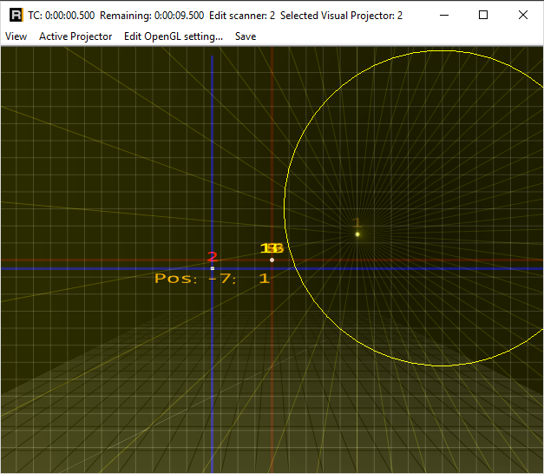Click the 'Pos: -7; 1' position label
This screenshot has height=474, width=544.
[x=213, y=279]
